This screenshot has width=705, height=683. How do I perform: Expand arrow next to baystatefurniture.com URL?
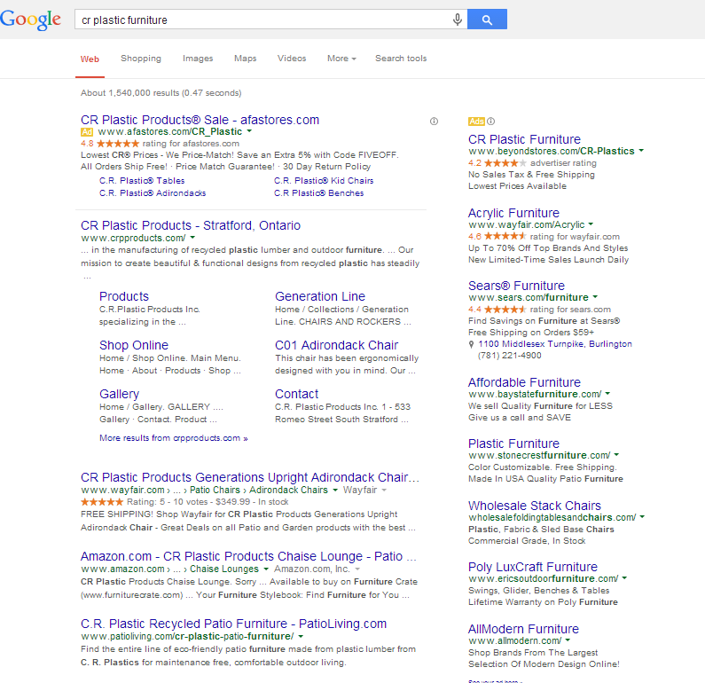(607, 394)
